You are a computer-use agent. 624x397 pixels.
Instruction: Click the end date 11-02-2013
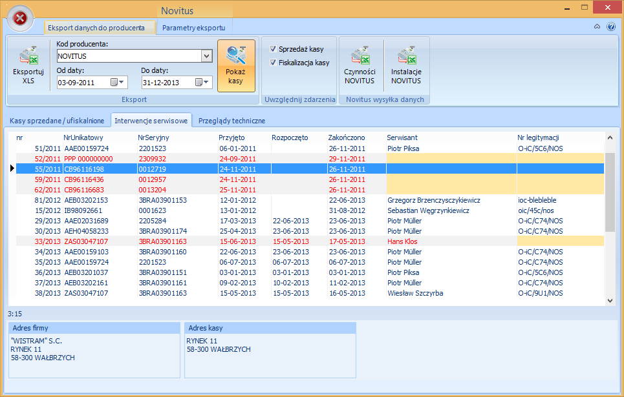[347, 283]
